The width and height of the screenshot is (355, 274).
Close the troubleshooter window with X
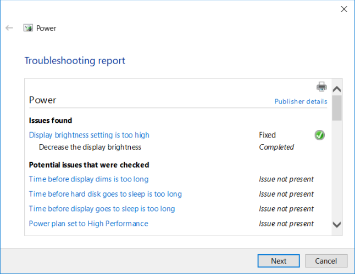(x=344, y=9)
